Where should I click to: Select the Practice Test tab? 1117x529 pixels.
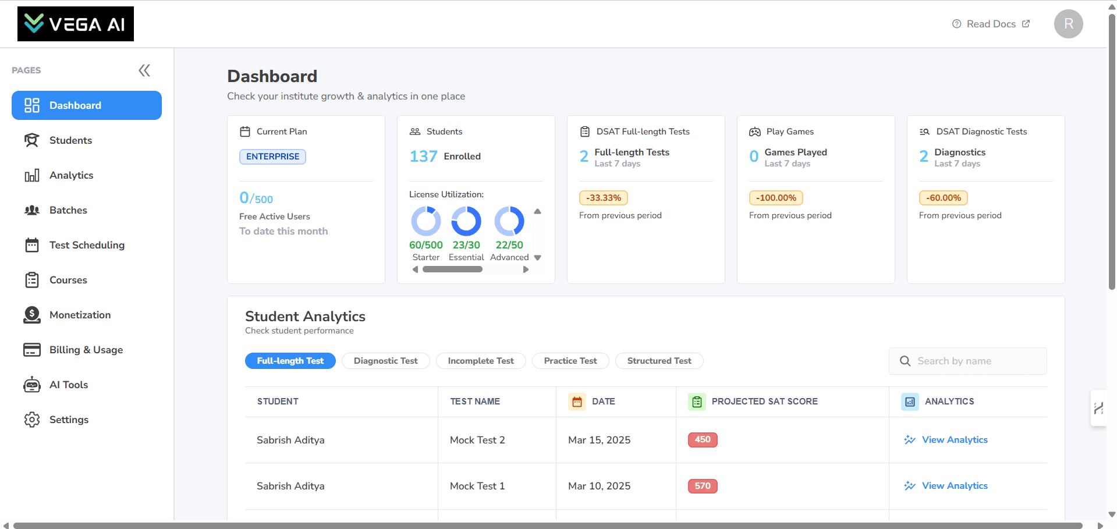570,361
